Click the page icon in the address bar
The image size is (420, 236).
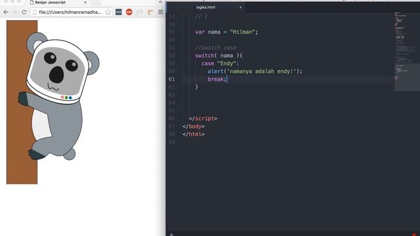(35, 12)
